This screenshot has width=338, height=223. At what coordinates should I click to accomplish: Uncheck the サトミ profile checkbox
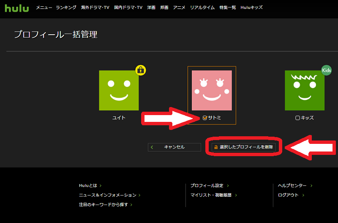click(x=205, y=118)
